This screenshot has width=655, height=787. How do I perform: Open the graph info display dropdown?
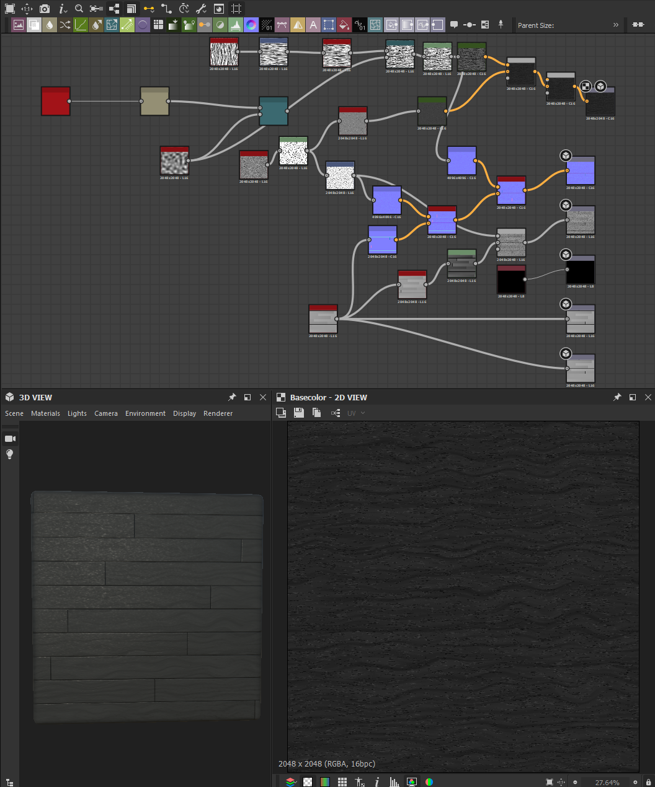(x=62, y=9)
